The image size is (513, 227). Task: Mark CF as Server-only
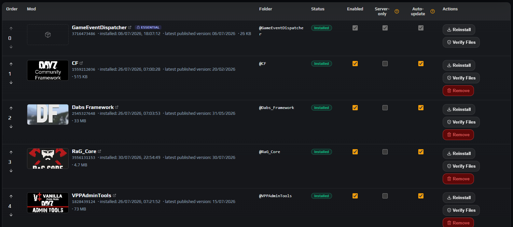[385, 64]
